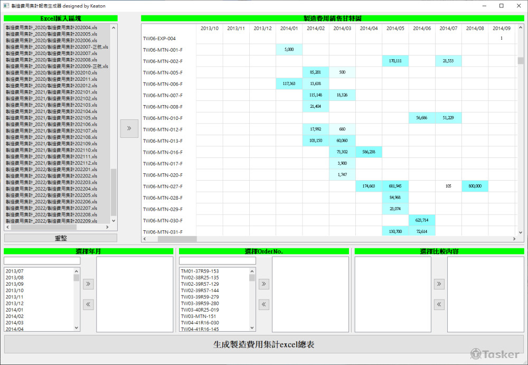Click the right-arrow button in 選擇年月 section
This screenshot has height=365, width=528.
(88, 284)
